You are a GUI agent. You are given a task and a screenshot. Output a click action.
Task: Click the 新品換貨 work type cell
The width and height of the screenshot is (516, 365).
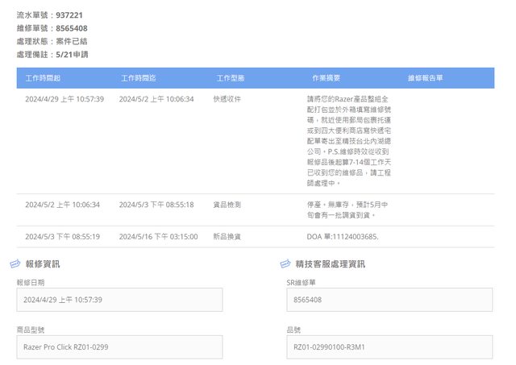click(227, 237)
